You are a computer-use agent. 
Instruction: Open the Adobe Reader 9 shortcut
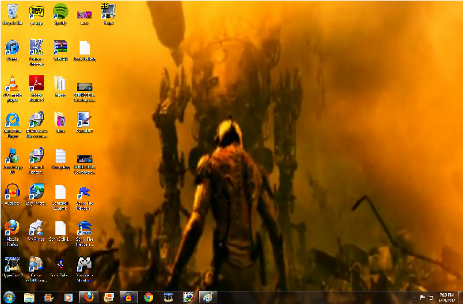point(36,89)
